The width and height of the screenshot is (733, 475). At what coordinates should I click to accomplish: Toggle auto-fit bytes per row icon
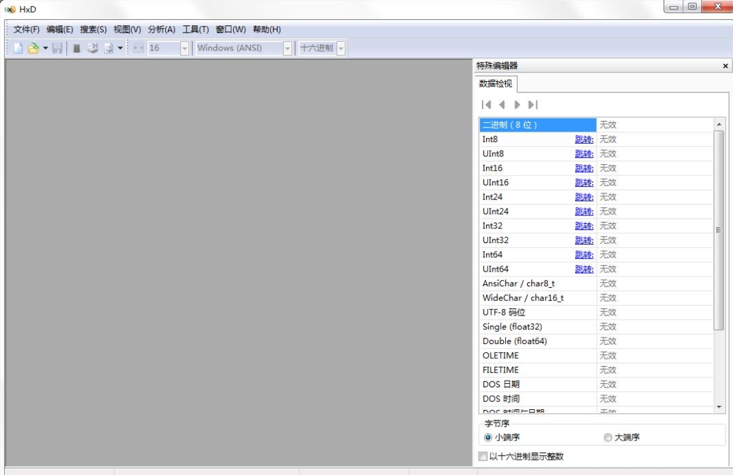(138, 48)
